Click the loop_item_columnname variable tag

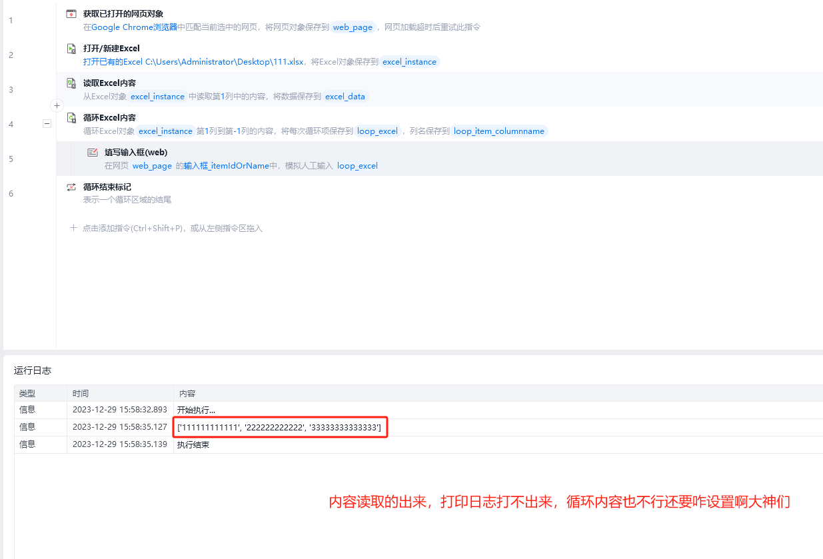pyautogui.click(x=499, y=131)
